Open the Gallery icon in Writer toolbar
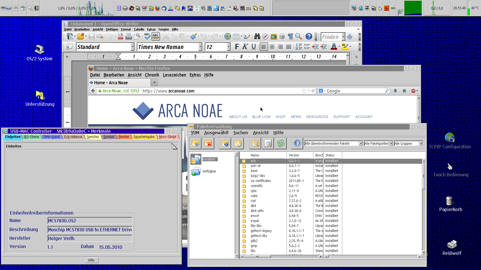Screen dimensions: 481x270 coord(274,36)
